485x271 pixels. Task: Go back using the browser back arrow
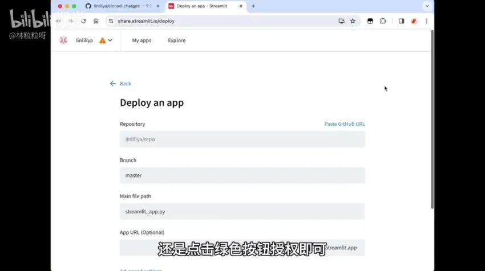pyautogui.click(x=58, y=21)
